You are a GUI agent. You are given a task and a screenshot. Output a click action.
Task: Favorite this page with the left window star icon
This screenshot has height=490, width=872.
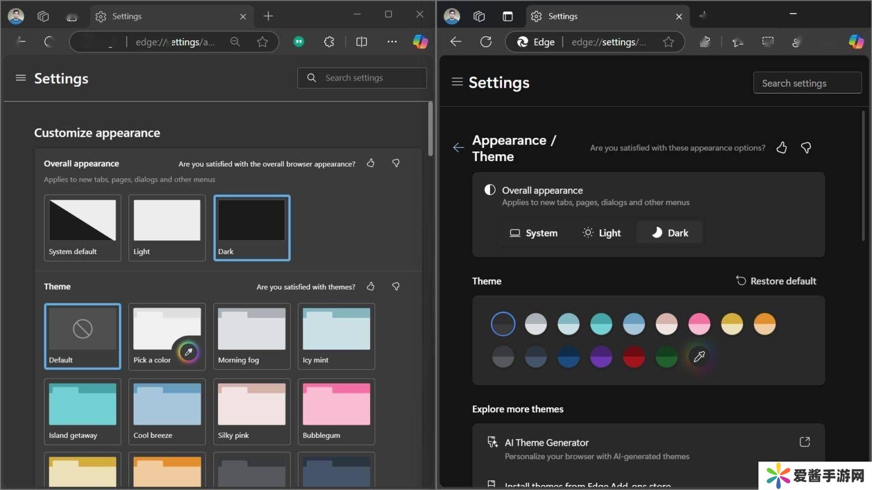262,41
